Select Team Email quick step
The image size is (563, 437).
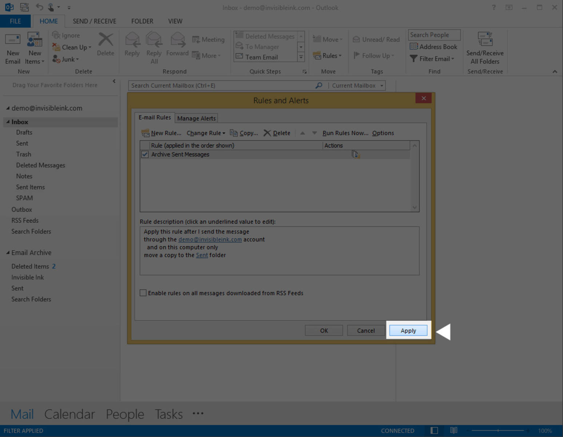[x=265, y=57]
